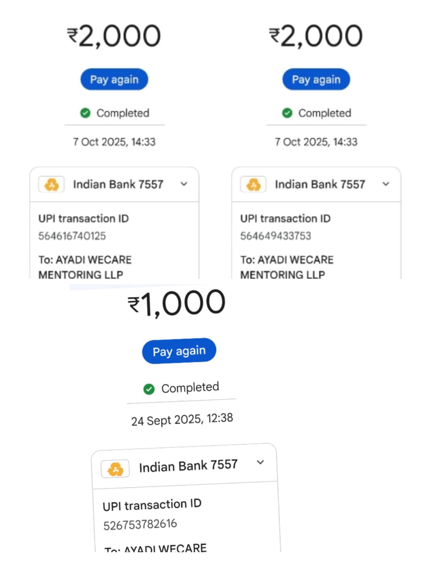Image resolution: width=427 pixels, height=563 pixels.
Task: Click recipient AYADI WECARE below UPI ID 564649433753
Action: tap(287, 267)
